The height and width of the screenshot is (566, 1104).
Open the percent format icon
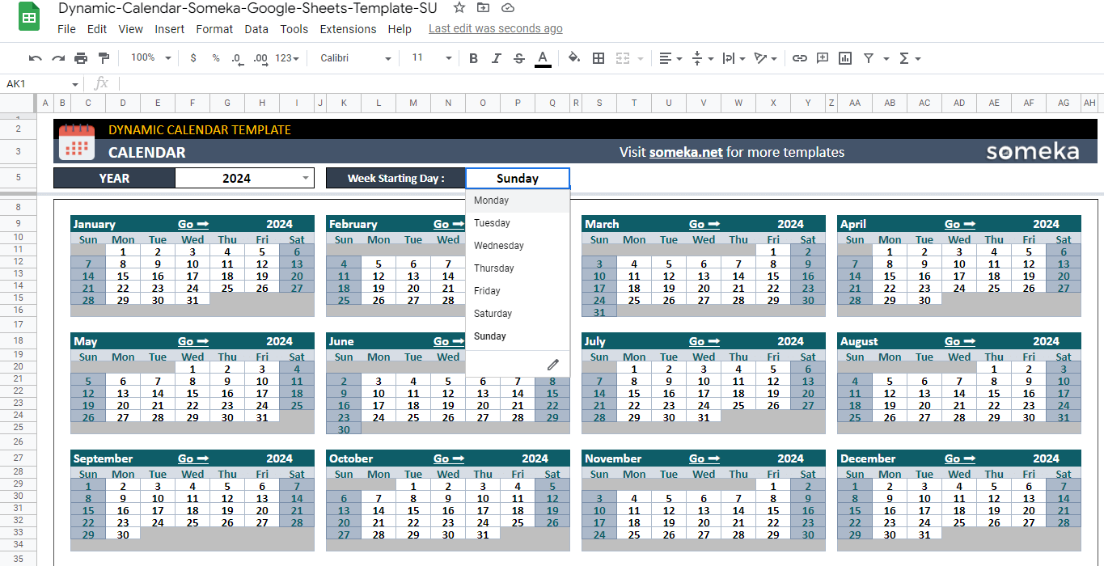pyautogui.click(x=214, y=57)
